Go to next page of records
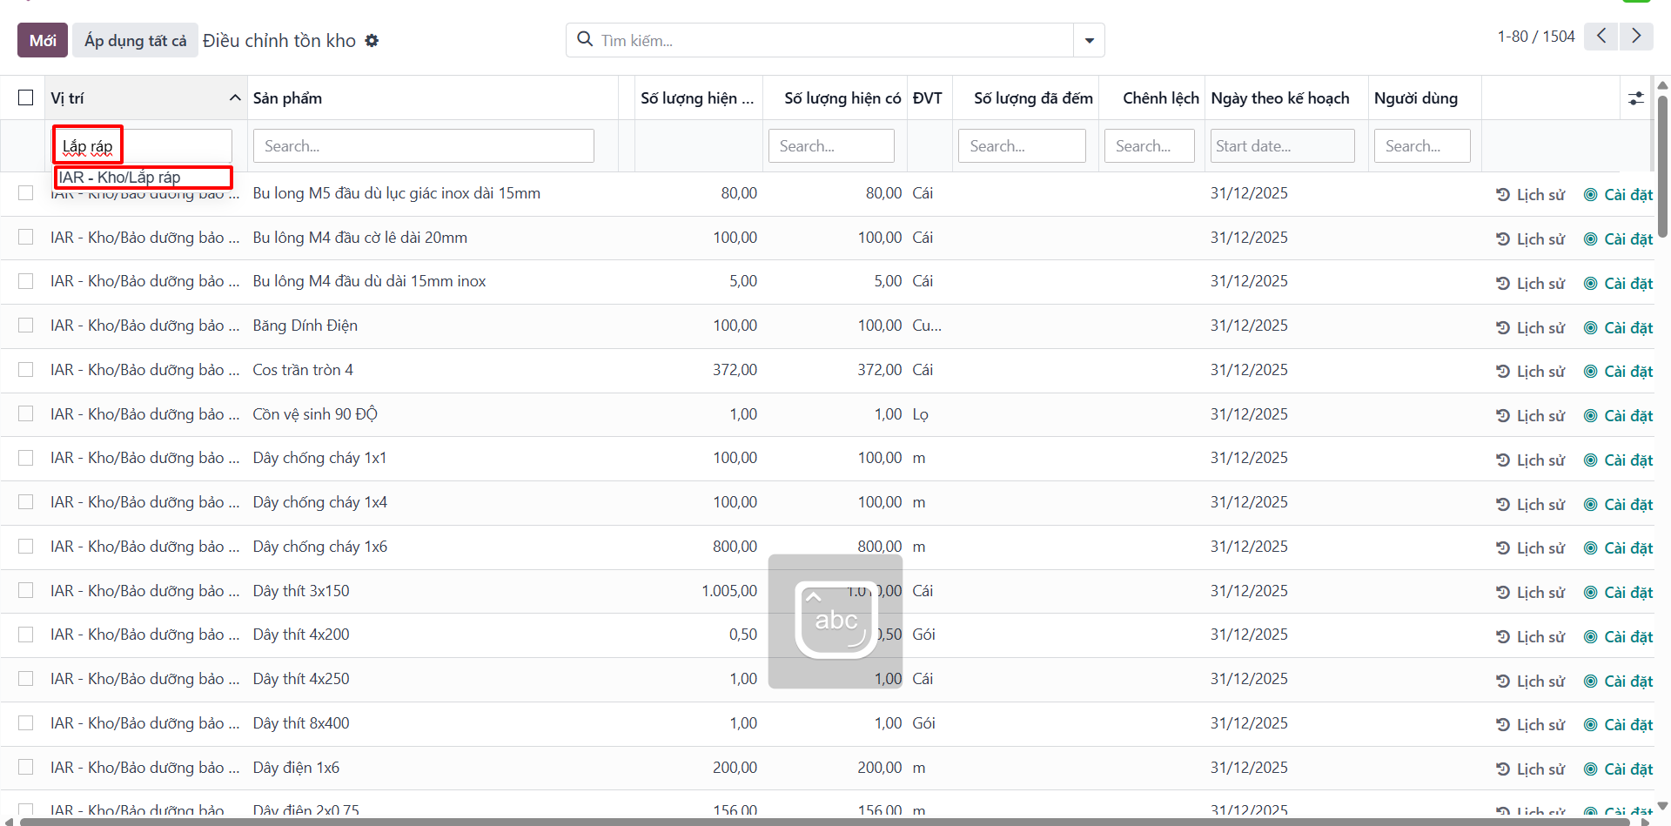1671x826 pixels. tap(1636, 36)
